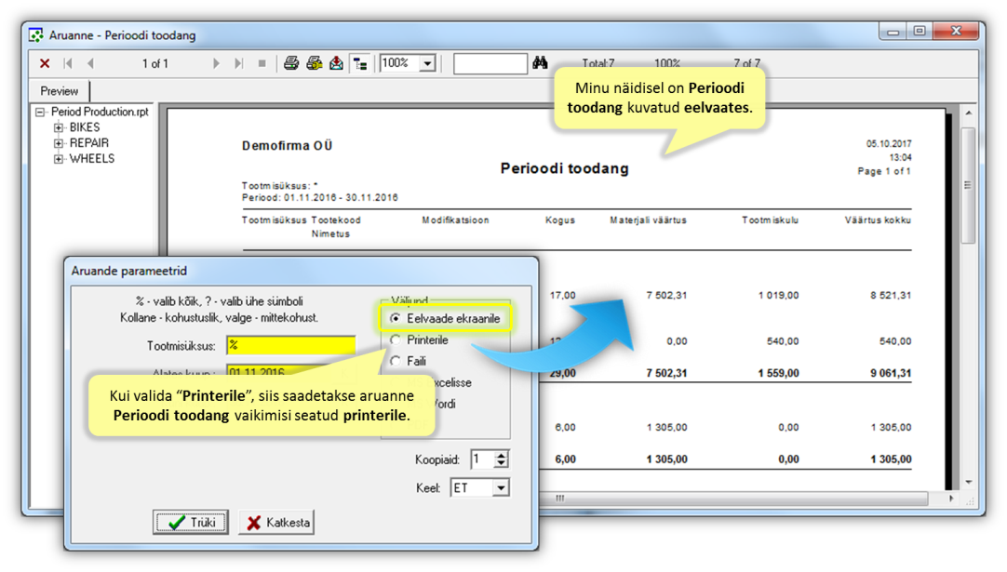Open the Keel language dropdown
The width and height of the screenshot is (1007, 572).
point(501,488)
